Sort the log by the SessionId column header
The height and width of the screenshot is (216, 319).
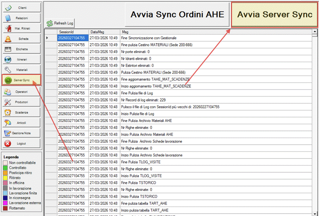point(73,31)
